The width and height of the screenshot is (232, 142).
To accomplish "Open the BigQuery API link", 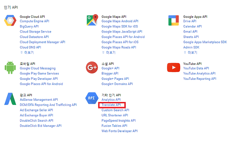I will [29, 26].
